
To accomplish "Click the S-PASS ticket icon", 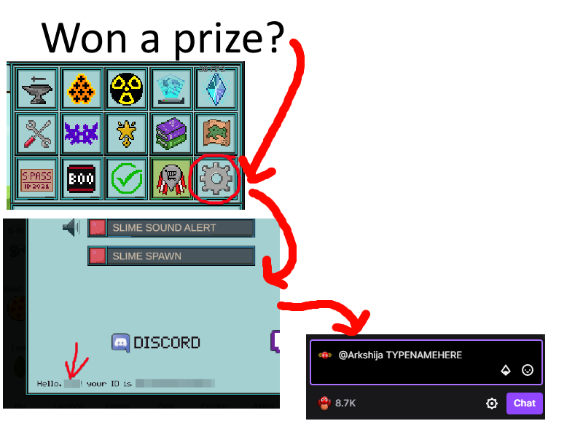I will 37,178.
